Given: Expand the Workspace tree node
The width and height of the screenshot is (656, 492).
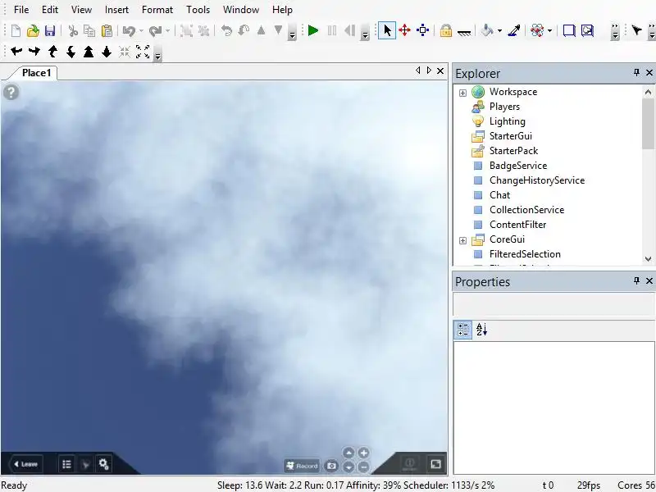Looking at the screenshot, I should 462,93.
